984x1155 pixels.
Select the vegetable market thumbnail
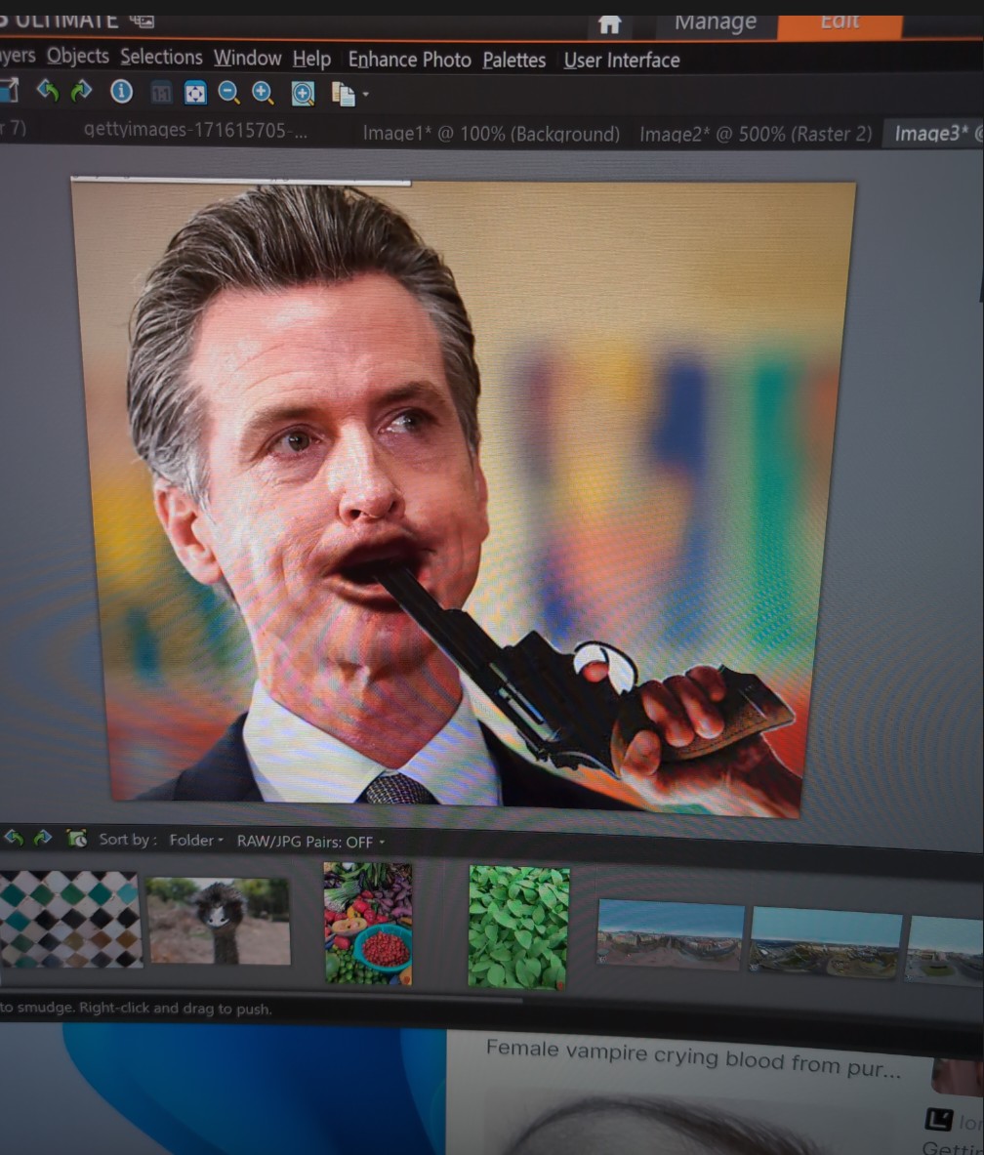[x=367, y=924]
